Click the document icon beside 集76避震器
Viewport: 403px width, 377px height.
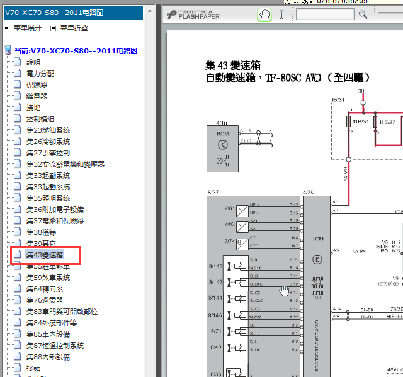(18, 300)
